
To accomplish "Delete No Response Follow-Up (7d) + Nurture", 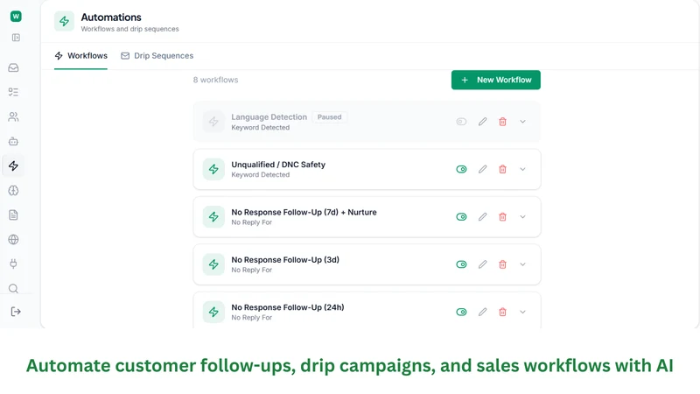I will coord(502,216).
